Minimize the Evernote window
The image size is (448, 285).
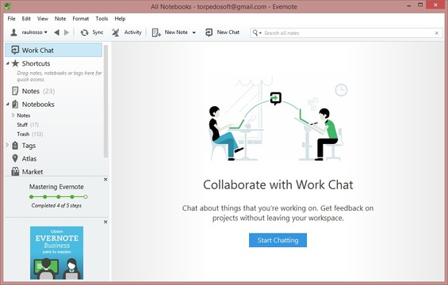coord(409,5)
